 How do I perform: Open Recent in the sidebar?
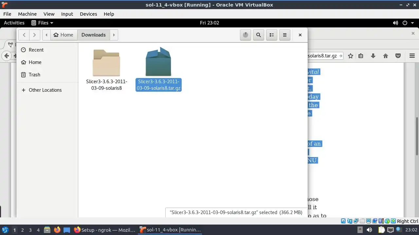tap(47, 50)
